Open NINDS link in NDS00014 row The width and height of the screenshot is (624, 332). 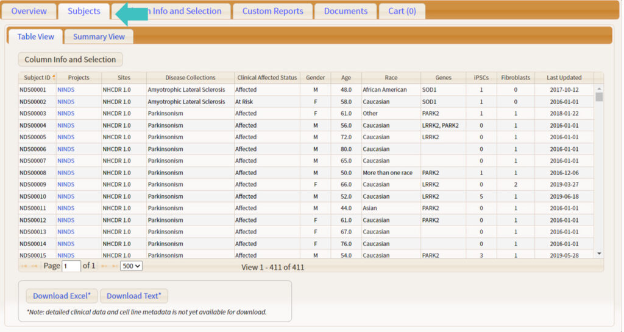pos(66,244)
